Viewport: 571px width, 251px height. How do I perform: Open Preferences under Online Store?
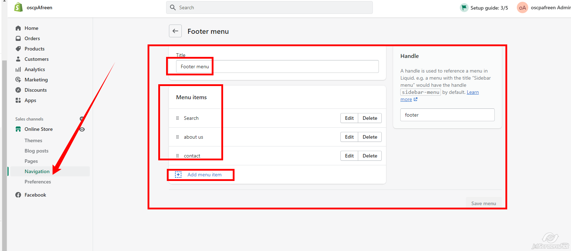click(38, 182)
